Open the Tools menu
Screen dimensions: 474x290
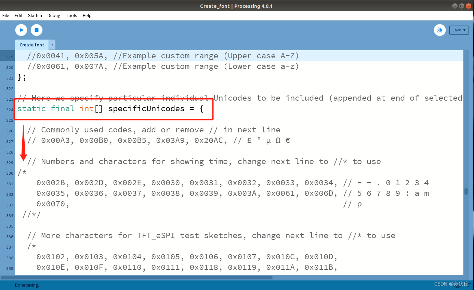tap(71, 15)
